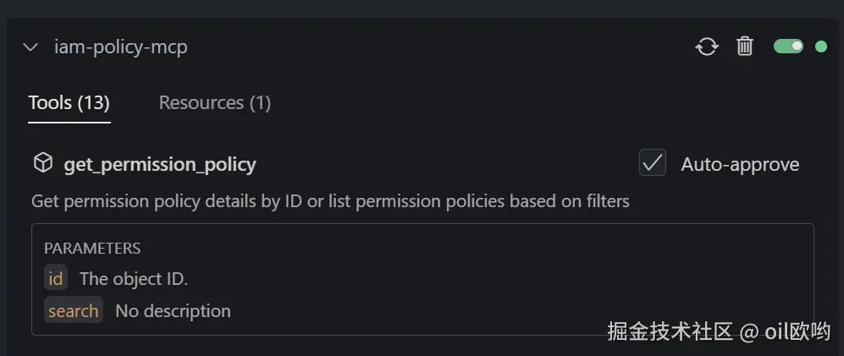Select the search parameter badge
This screenshot has width=844, height=356.
pos(74,310)
